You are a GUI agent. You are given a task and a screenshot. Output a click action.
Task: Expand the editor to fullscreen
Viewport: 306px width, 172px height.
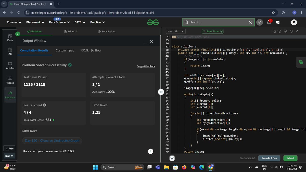click(297, 31)
